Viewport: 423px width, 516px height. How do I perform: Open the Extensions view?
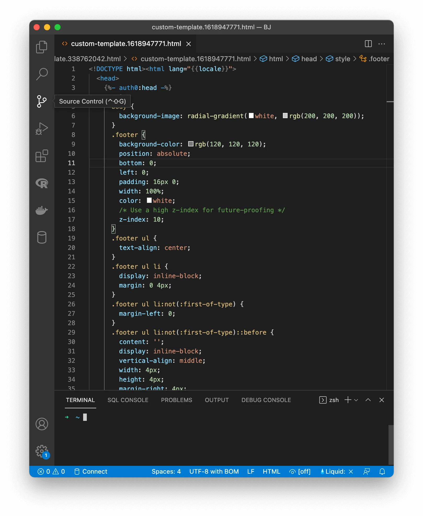(42, 156)
